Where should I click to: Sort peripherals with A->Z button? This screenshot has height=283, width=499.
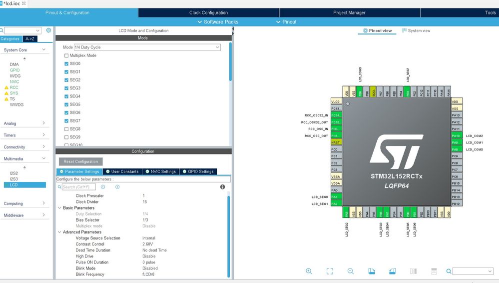tap(30, 39)
